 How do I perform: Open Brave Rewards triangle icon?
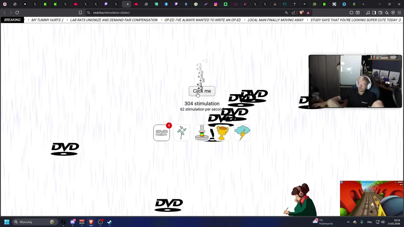tap(308, 13)
